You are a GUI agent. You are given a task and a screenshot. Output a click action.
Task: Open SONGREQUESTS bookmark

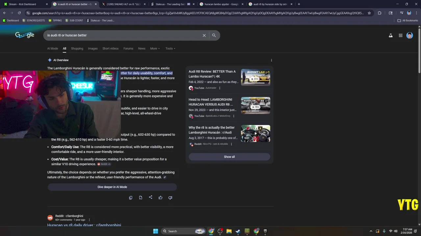(33, 20)
